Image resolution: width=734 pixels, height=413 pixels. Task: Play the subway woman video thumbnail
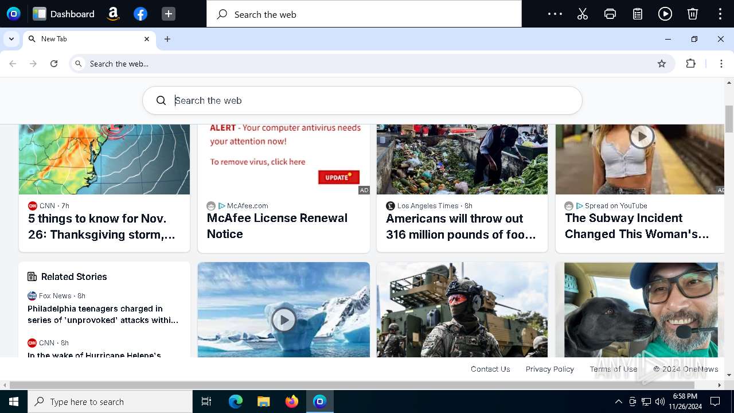(x=642, y=137)
